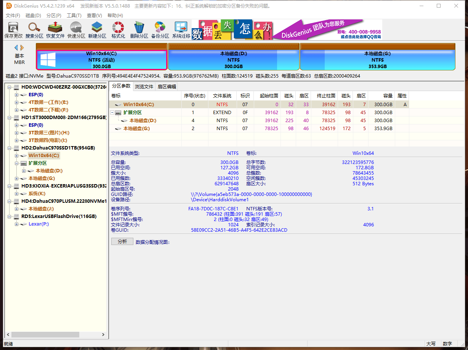Select the Win10x64(C:) row in partition table
Screen dimensions: 468x350
(x=259, y=105)
